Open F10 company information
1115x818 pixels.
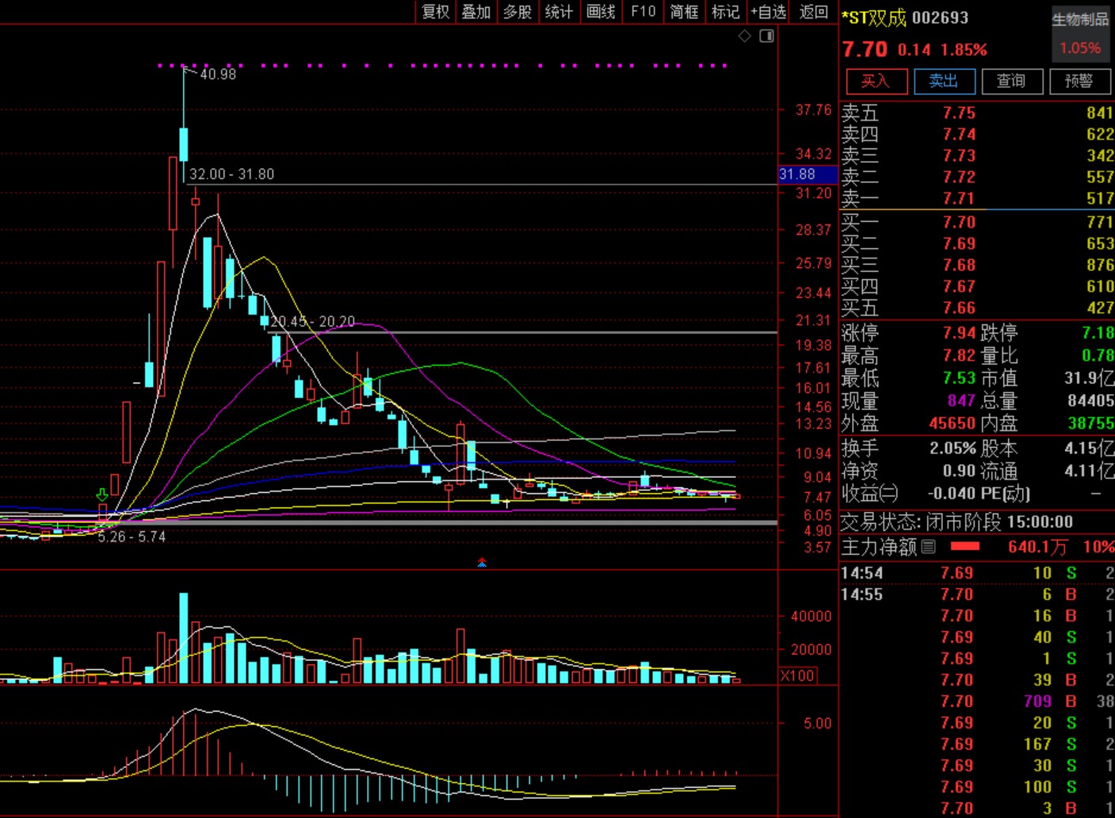(x=643, y=12)
